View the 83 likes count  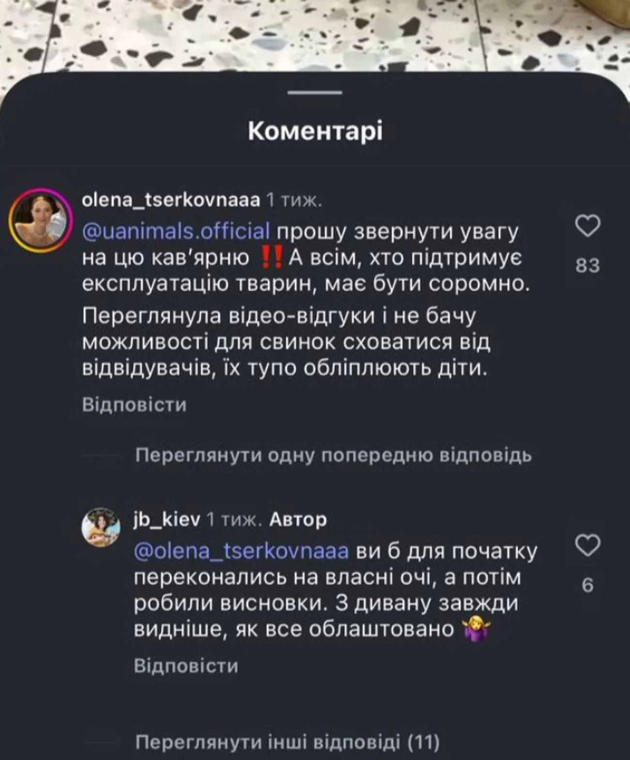tap(587, 266)
